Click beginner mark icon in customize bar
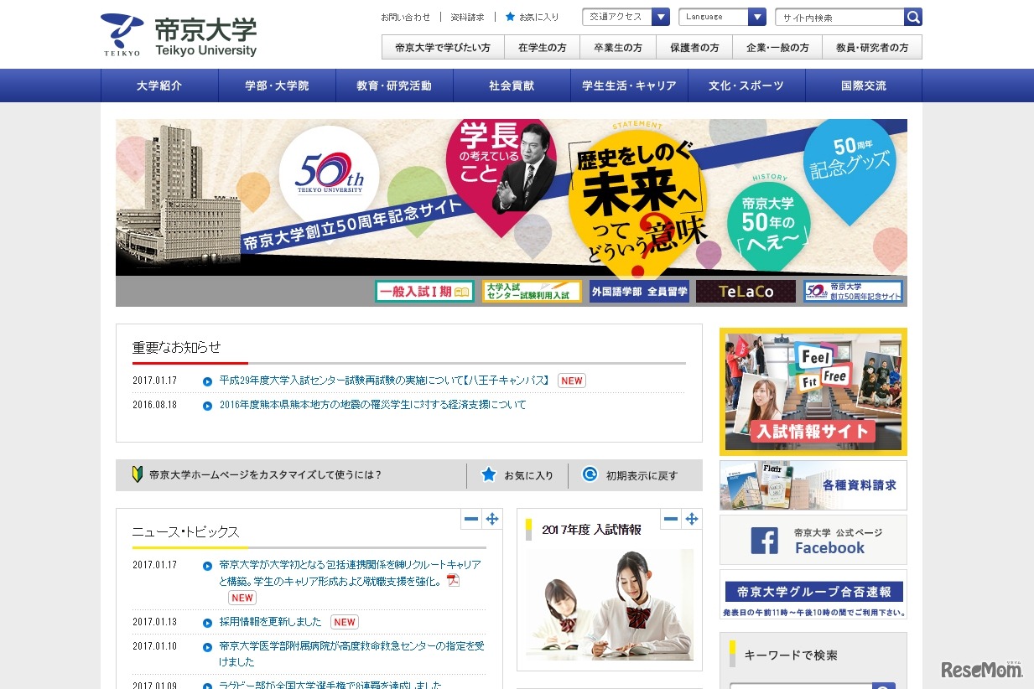This screenshot has height=689, width=1034. [138, 474]
